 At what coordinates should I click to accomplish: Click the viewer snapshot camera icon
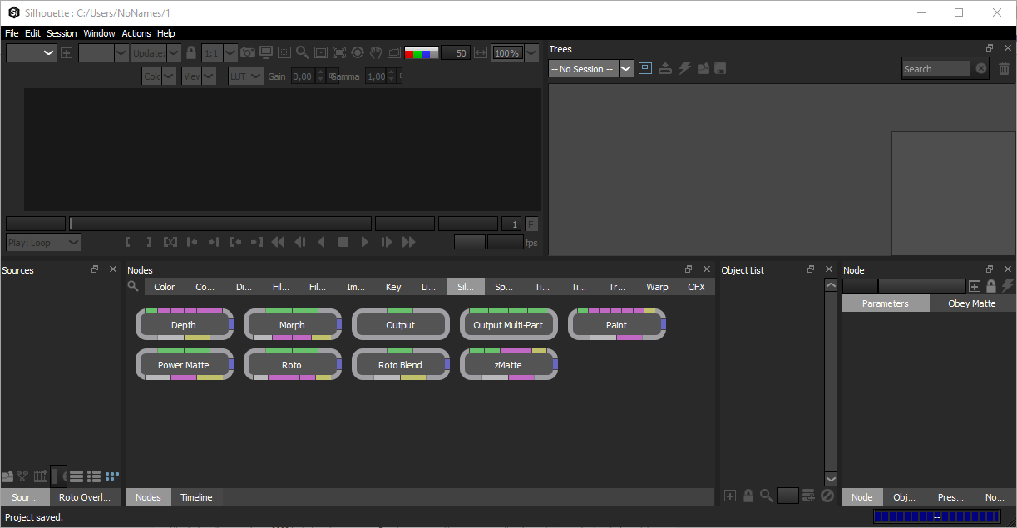(x=248, y=52)
